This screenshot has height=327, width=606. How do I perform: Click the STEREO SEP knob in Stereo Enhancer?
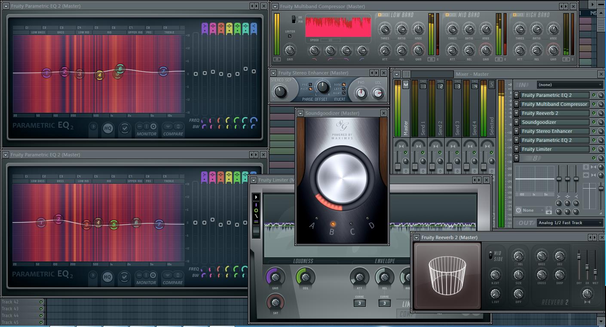pos(280,92)
